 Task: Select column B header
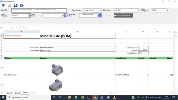point(78,32)
